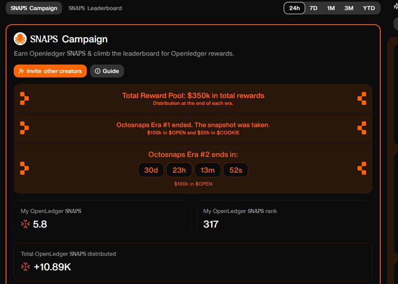Click the 5.8 SNAPS value
The height and width of the screenshot is (284, 398).
click(x=40, y=224)
